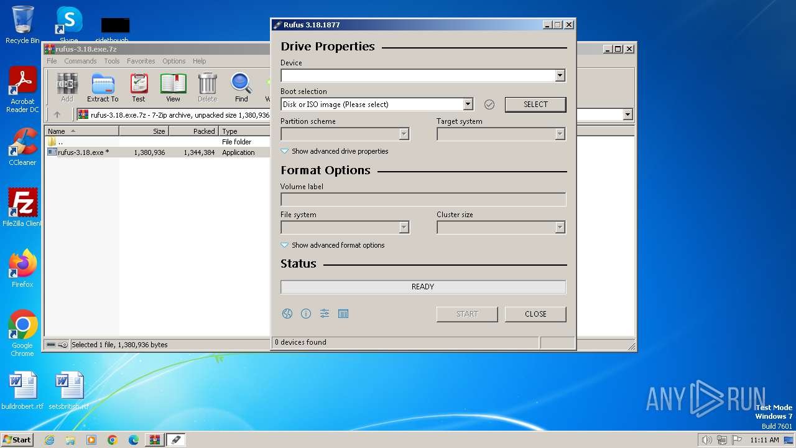Click the Delete trash can icon
This screenshot has height=448, width=796.
(207, 88)
